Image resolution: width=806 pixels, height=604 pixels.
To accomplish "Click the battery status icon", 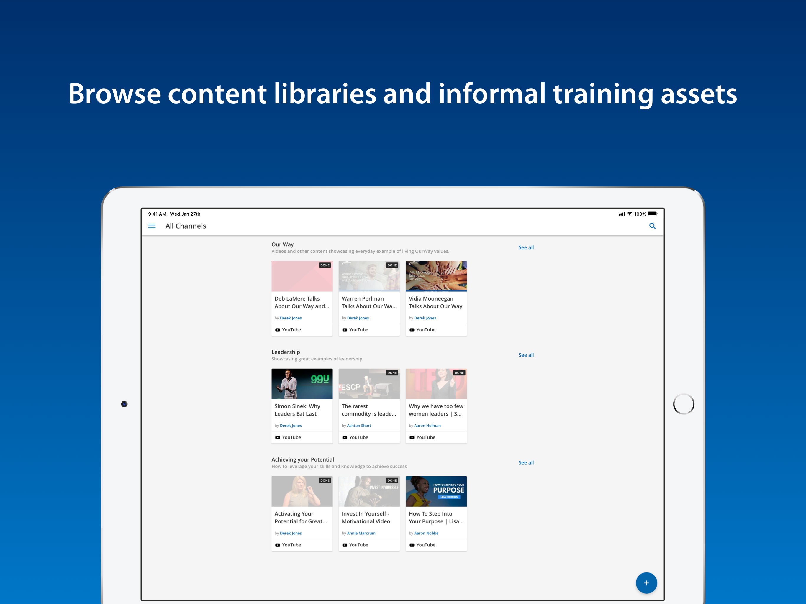I will coord(652,214).
